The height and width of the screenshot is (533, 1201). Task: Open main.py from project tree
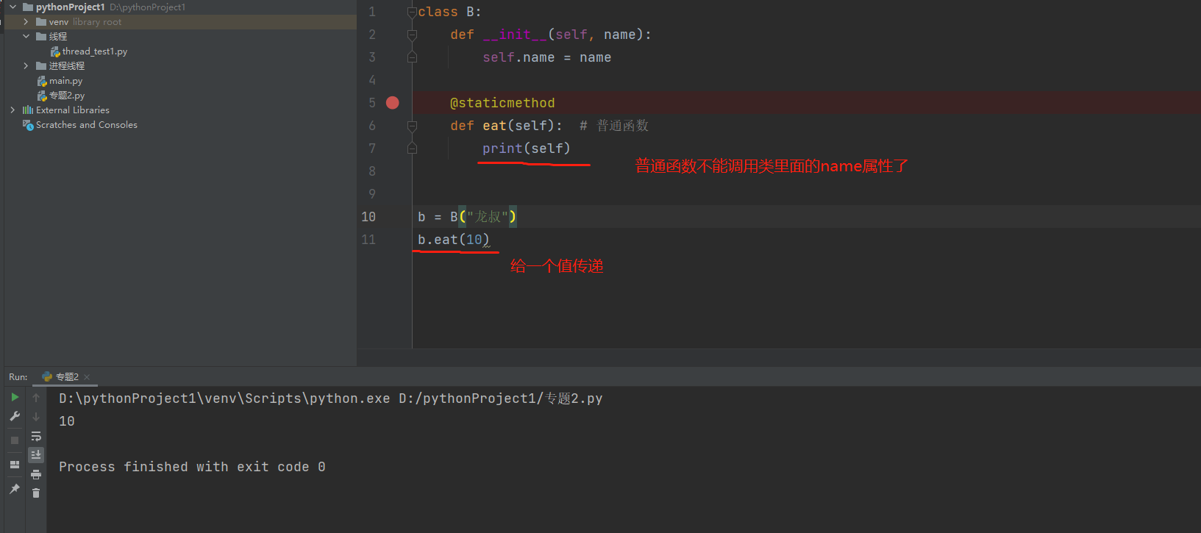[x=65, y=81]
